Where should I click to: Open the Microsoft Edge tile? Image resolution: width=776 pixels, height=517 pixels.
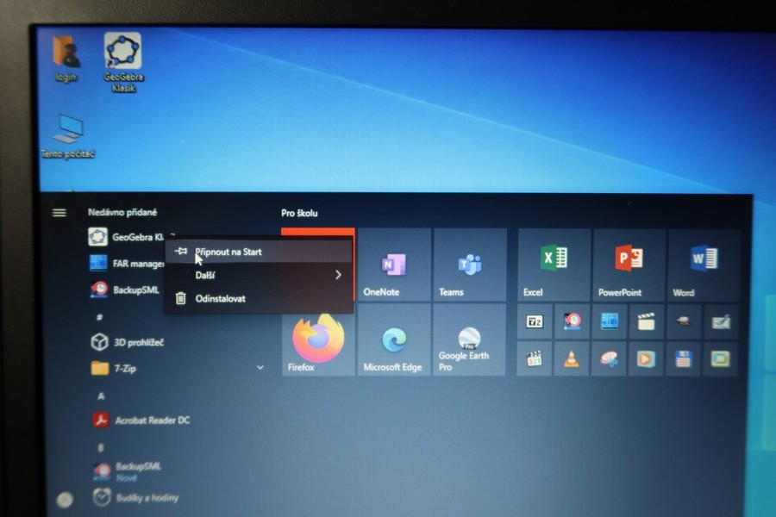[394, 340]
